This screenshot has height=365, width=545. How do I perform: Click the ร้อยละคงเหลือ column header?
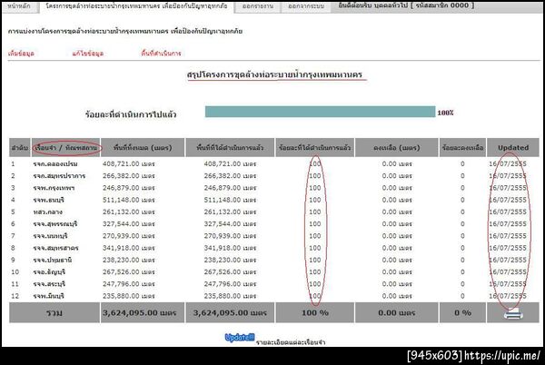pos(462,148)
